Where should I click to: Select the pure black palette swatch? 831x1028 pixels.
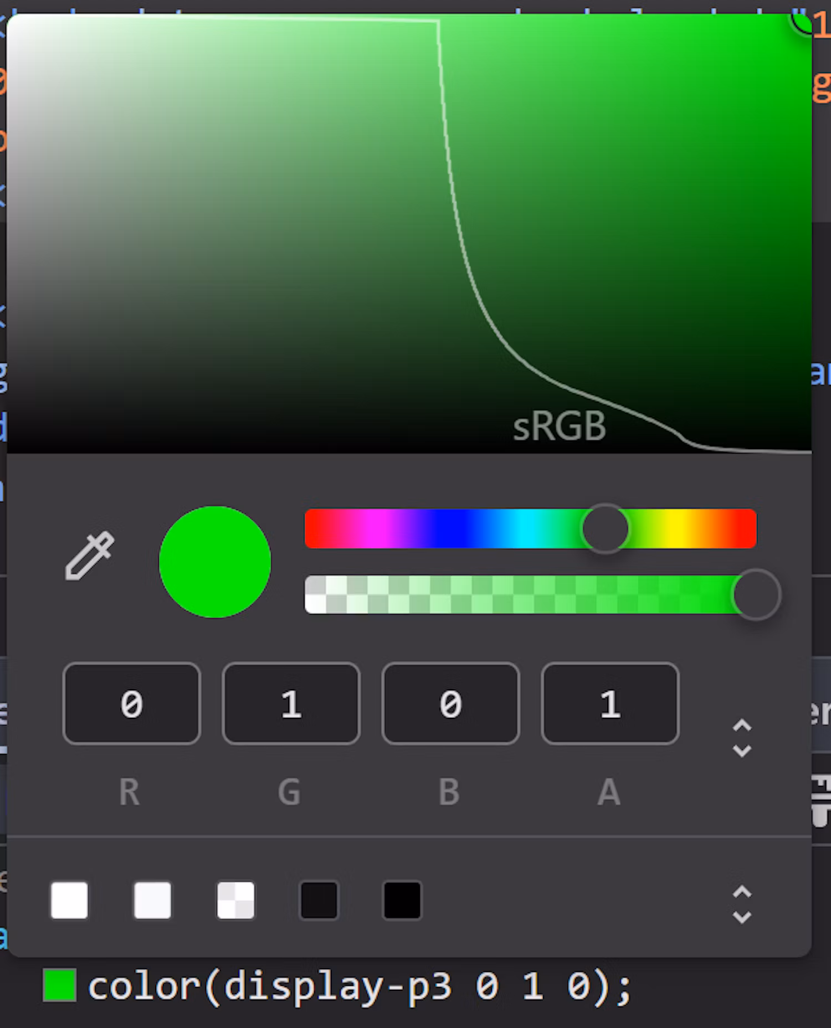click(x=402, y=901)
